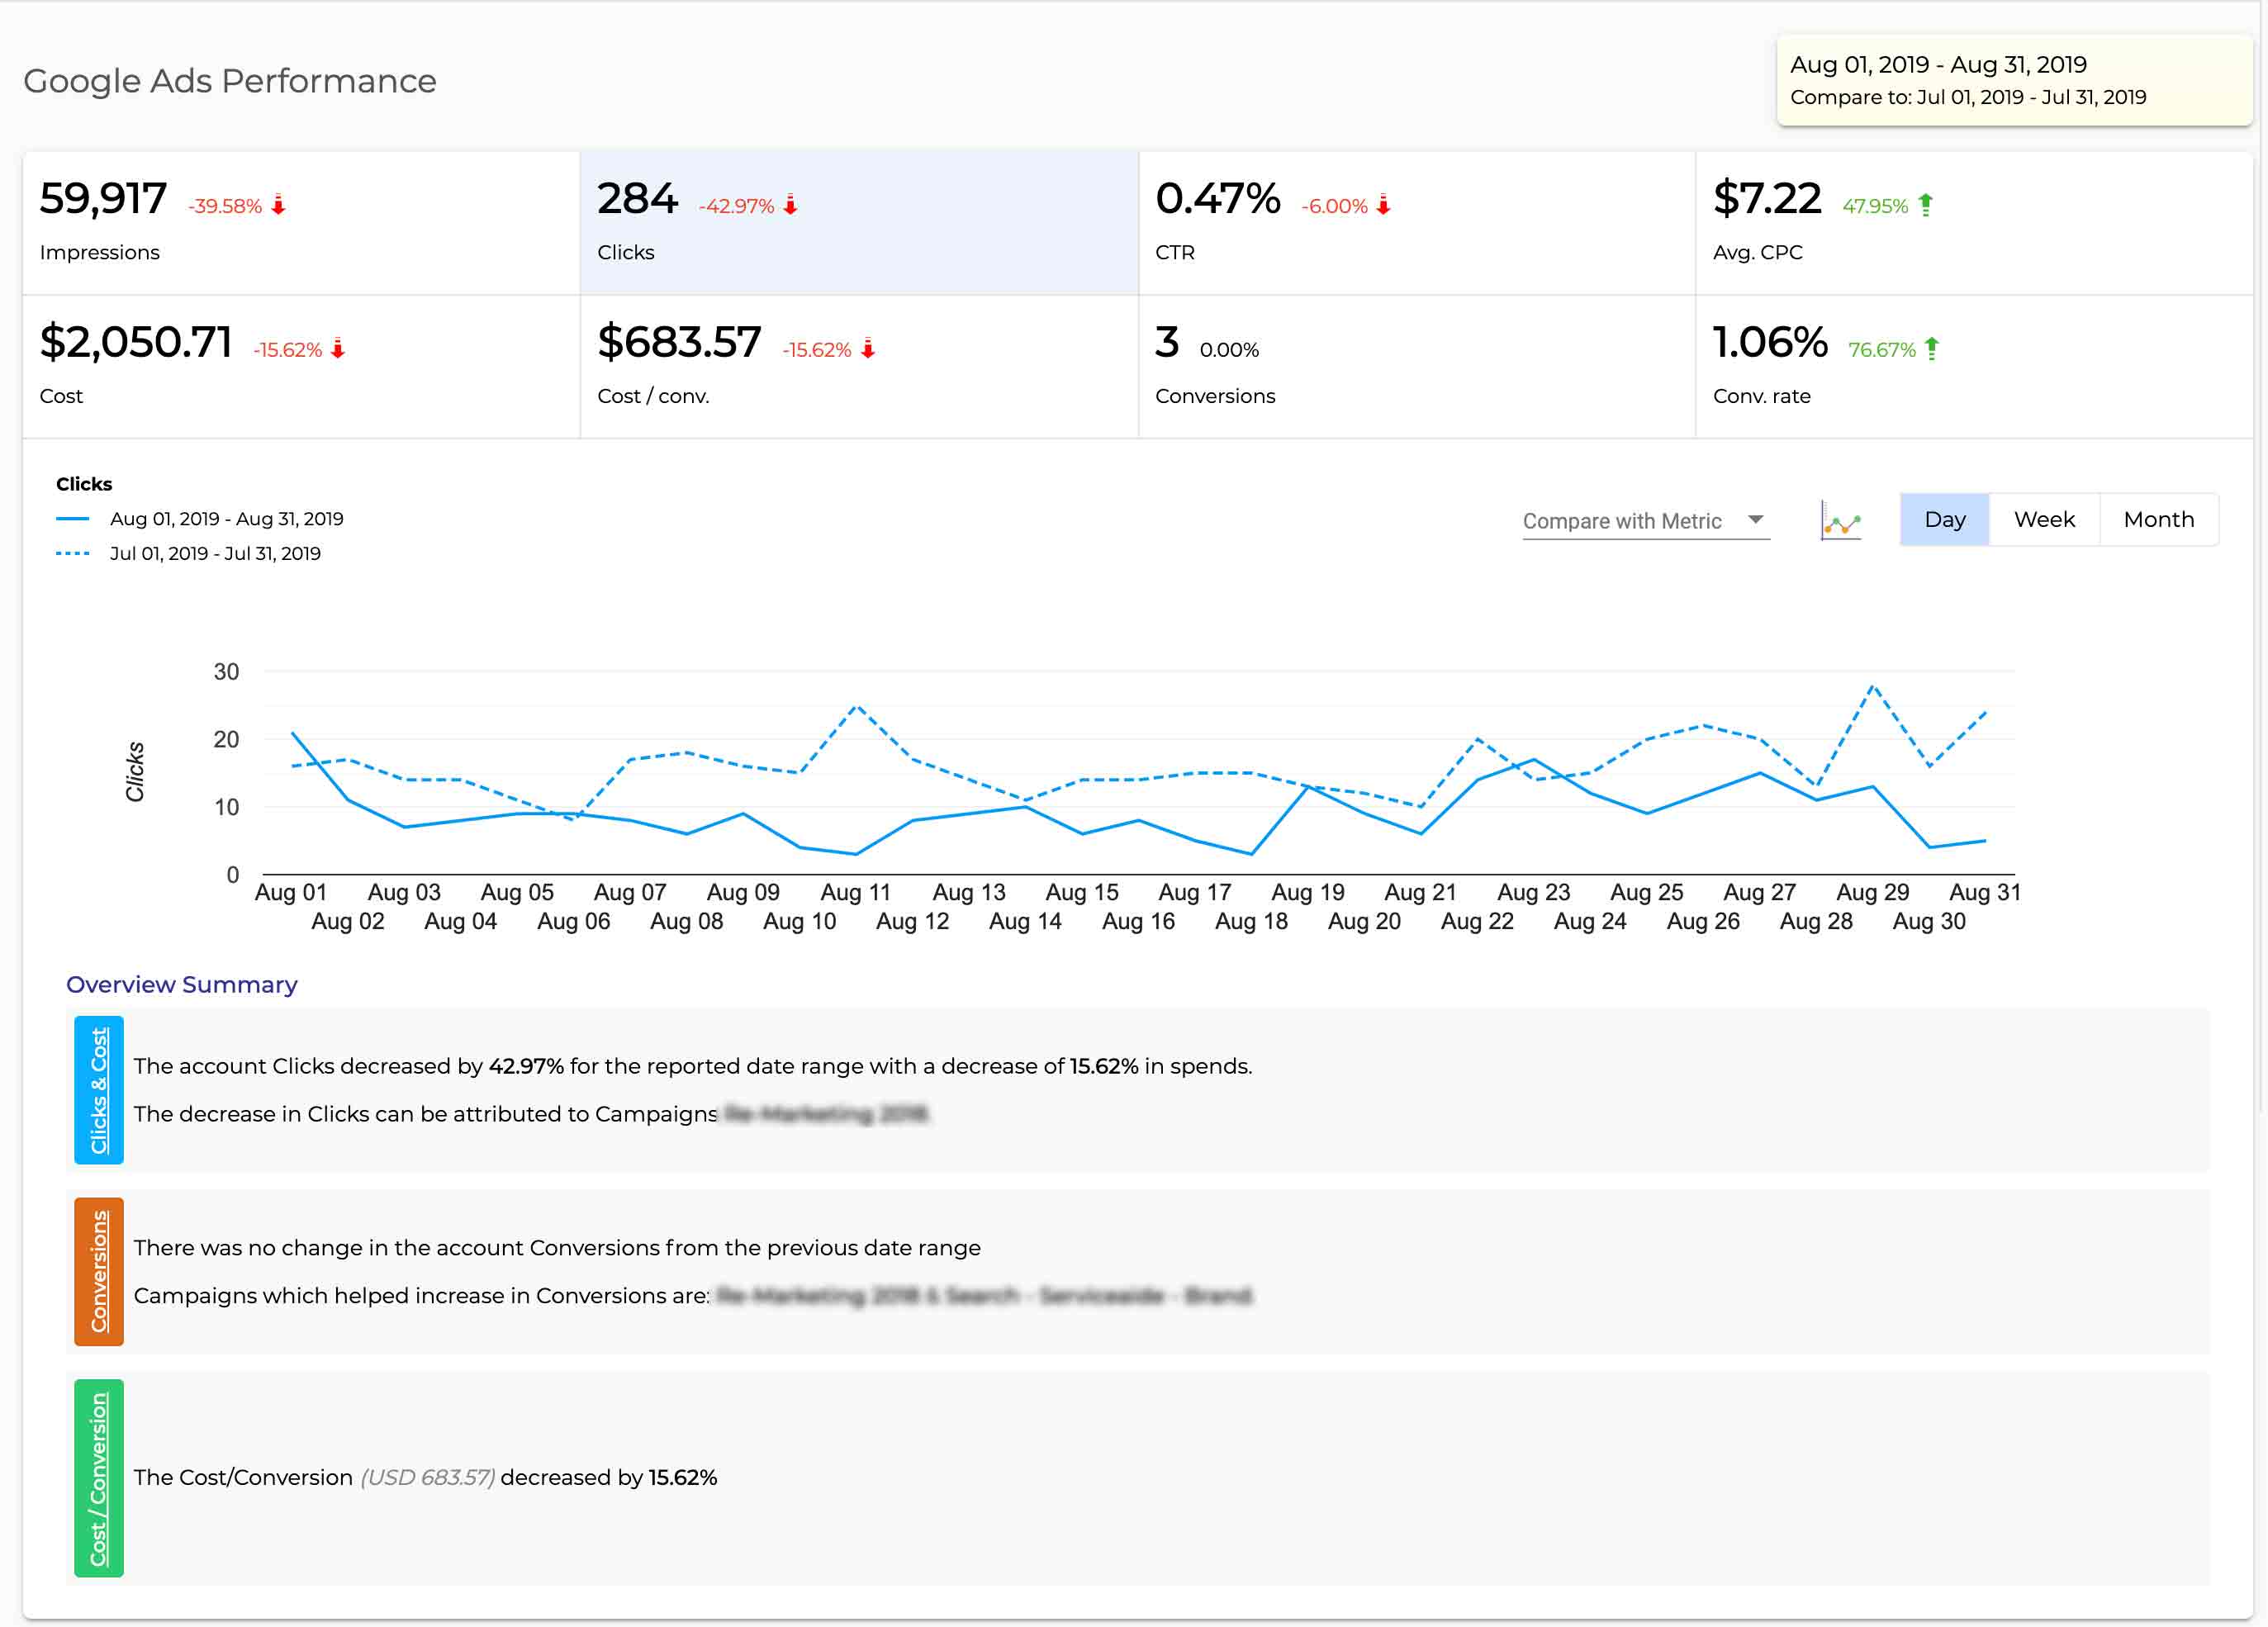Viewport: 2268px width, 1627px height.
Task: Click the green up arrow beside Avg. CPC
Action: [x=1926, y=205]
